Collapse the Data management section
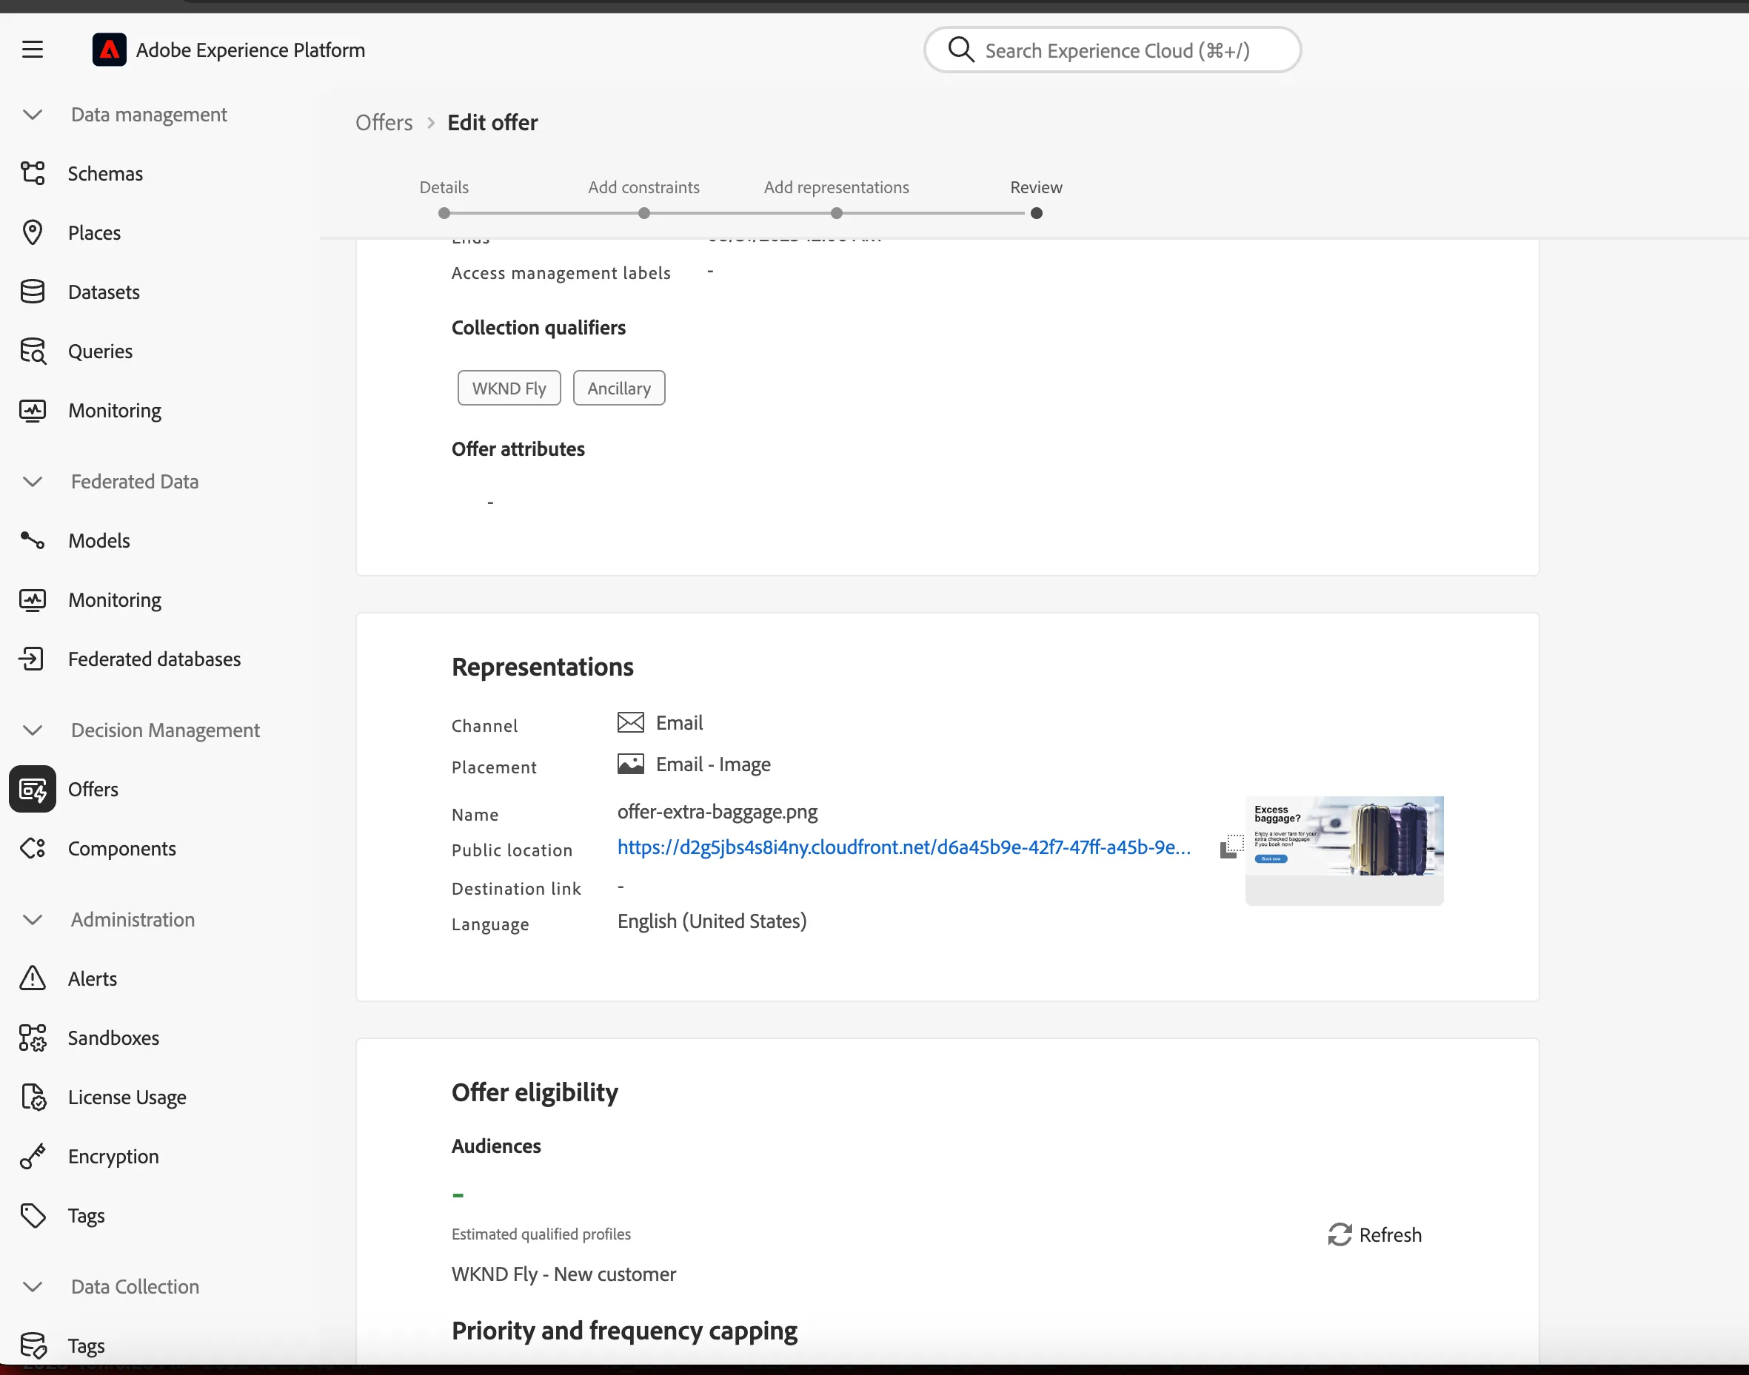This screenshot has width=1749, height=1375. (33, 114)
